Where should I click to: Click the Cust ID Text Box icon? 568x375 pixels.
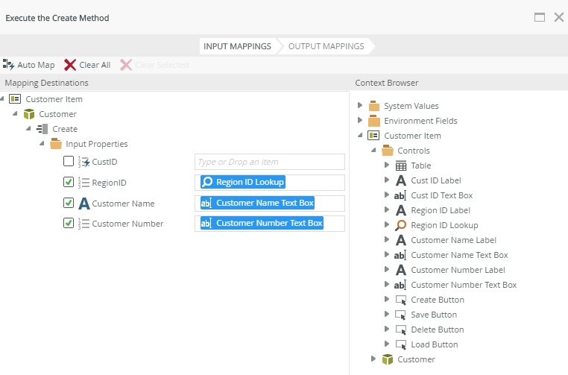(x=400, y=195)
